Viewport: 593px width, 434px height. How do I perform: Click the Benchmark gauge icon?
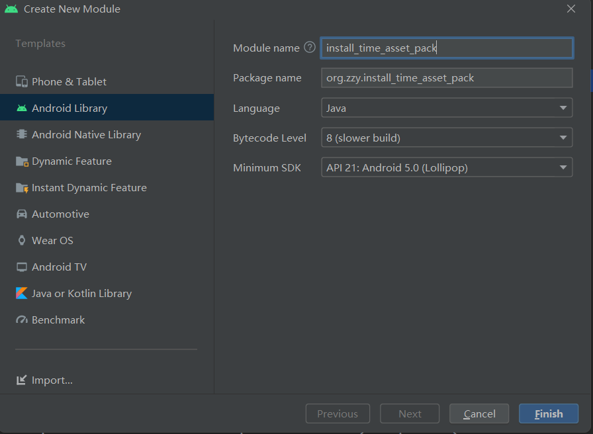click(22, 320)
